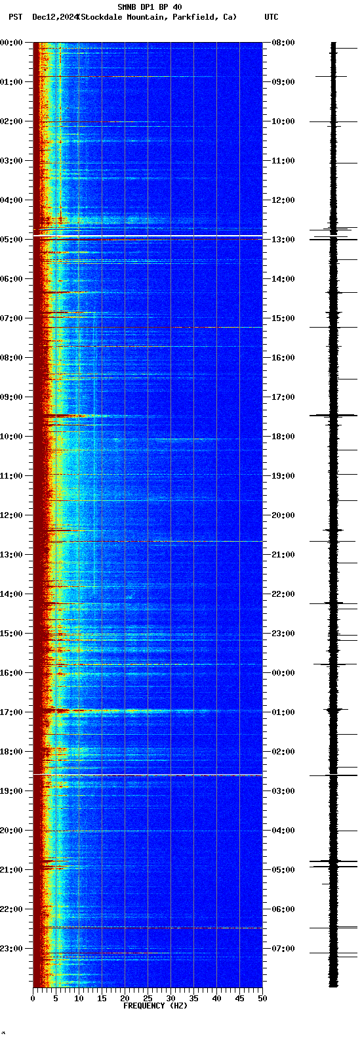The height and width of the screenshot is (1040, 362).
Task: Click the UTC time label '13:00'
Action: click(283, 240)
